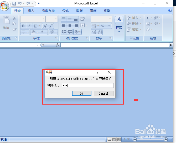The image size is (176, 143).
Task: Click the Accounting Number Format icon
Action: point(94,26)
